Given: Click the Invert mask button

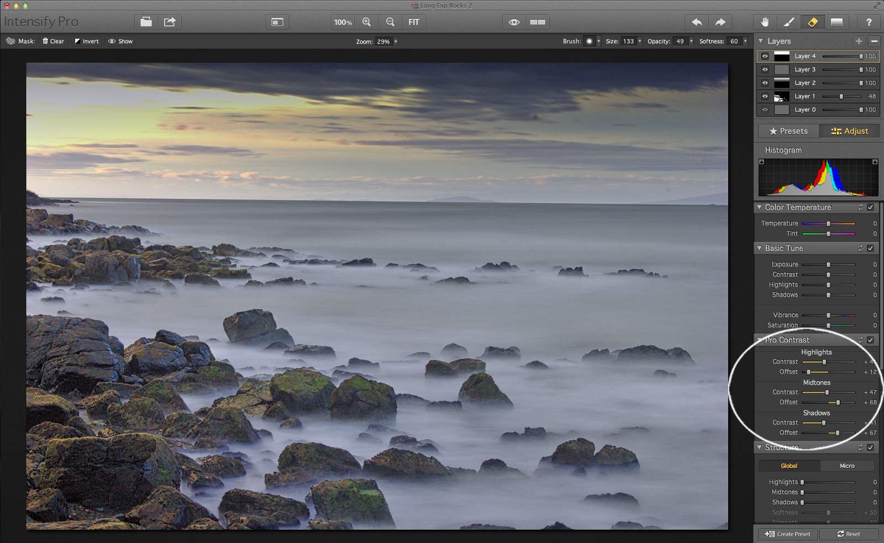Looking at the screenshot, I should (87, 41).
